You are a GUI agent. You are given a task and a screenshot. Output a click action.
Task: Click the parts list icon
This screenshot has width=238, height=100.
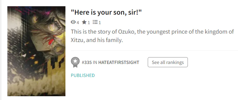(95, 22)
